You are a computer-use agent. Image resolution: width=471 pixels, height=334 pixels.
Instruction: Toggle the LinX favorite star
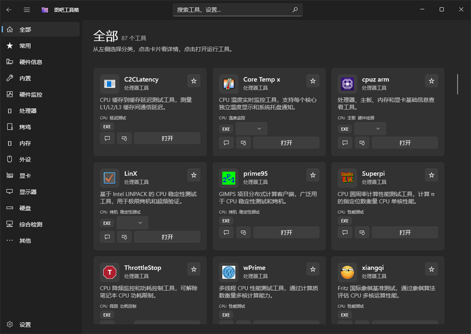[194, 175]
